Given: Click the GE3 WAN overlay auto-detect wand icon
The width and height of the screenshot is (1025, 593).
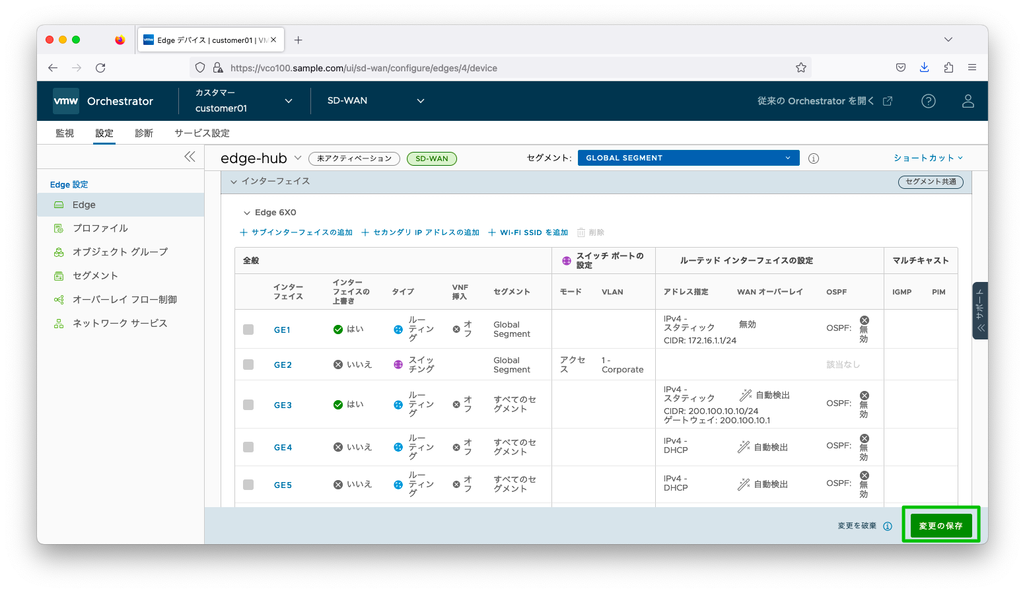Looking at the screenshot, I should click(x=746, y=395).
